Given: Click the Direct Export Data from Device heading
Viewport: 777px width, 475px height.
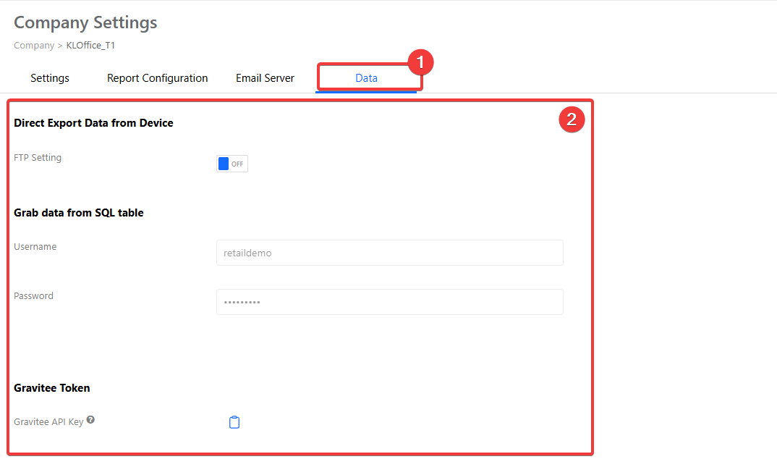Looking at the screenshot, I should click(x=93, y=123).
